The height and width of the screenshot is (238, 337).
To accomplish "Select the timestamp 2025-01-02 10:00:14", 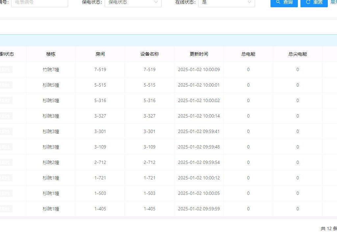I will pos(199,116).
